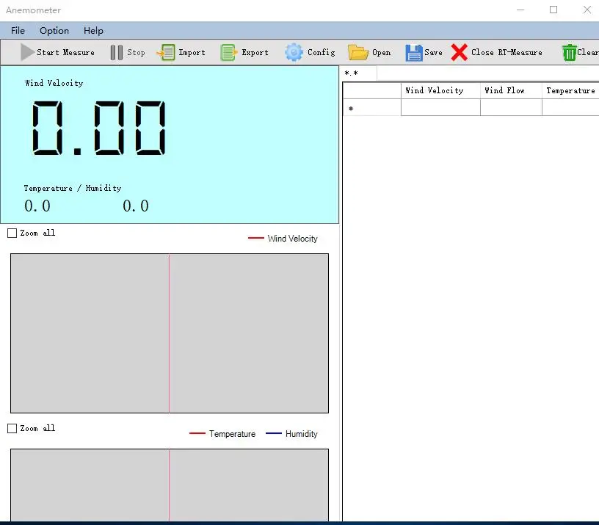Open the File menu
This screenshot has width=599, height=525.
[18, 31]
